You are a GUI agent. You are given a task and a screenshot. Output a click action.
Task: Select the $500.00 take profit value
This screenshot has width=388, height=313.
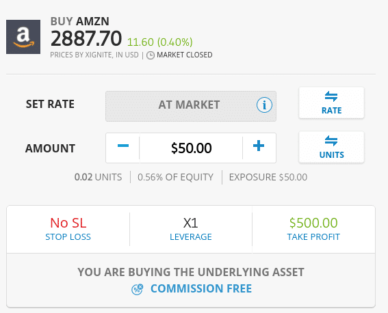313,223
